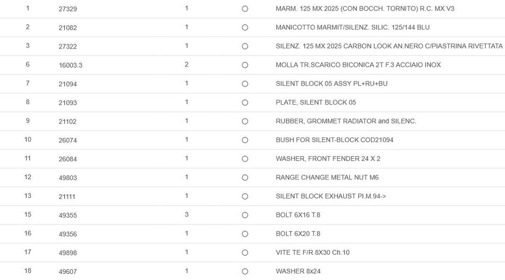Click part code 16003.3
The width and height of the screenshot is (505, 280).
pyautogui.click(x=70, y=65)
